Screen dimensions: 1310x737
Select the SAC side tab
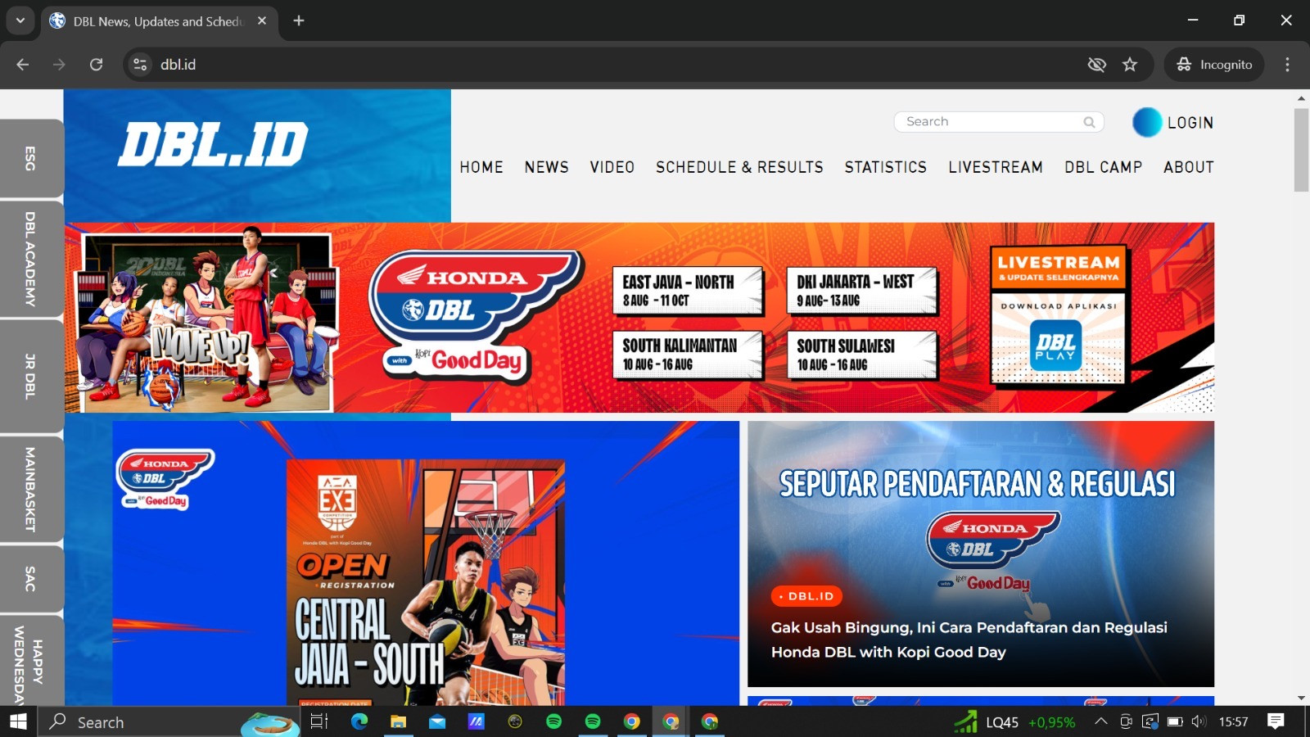(31, 578)
